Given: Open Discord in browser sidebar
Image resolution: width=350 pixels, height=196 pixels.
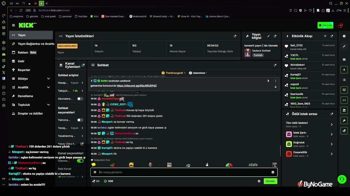Looking at the screenshot, I should click(4, 54).
